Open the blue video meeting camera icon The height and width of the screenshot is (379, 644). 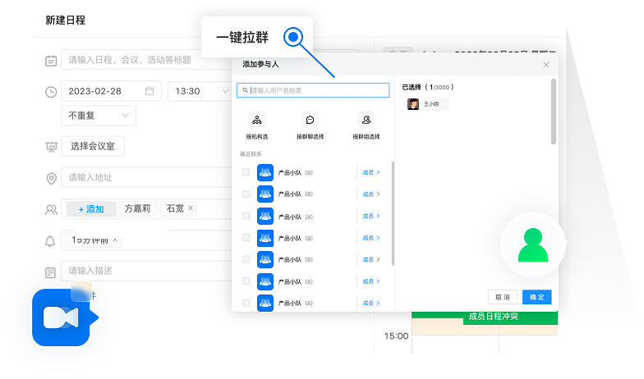tap(62, 317)
